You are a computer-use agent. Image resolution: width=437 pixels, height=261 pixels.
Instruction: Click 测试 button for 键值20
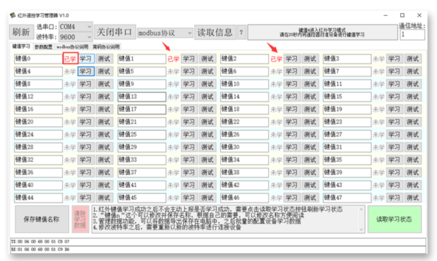coord(104,122)
